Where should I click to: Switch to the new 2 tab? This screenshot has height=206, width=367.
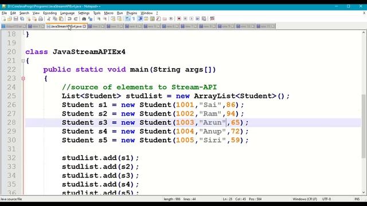coord(96,26)
